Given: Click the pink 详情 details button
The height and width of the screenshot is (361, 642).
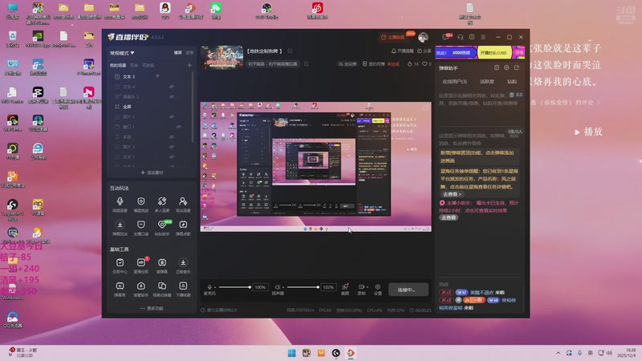Looking at the screenshot, I should click(519, 52).
